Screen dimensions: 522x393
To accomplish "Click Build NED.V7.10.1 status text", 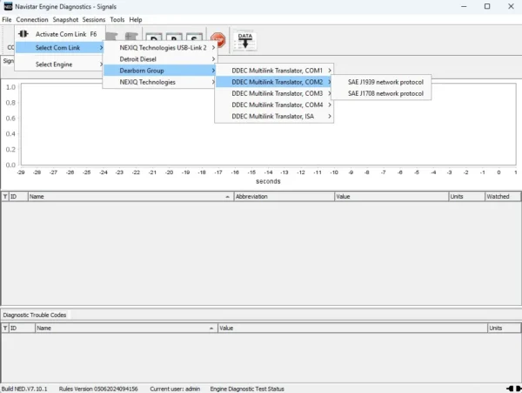I will 24,389.
